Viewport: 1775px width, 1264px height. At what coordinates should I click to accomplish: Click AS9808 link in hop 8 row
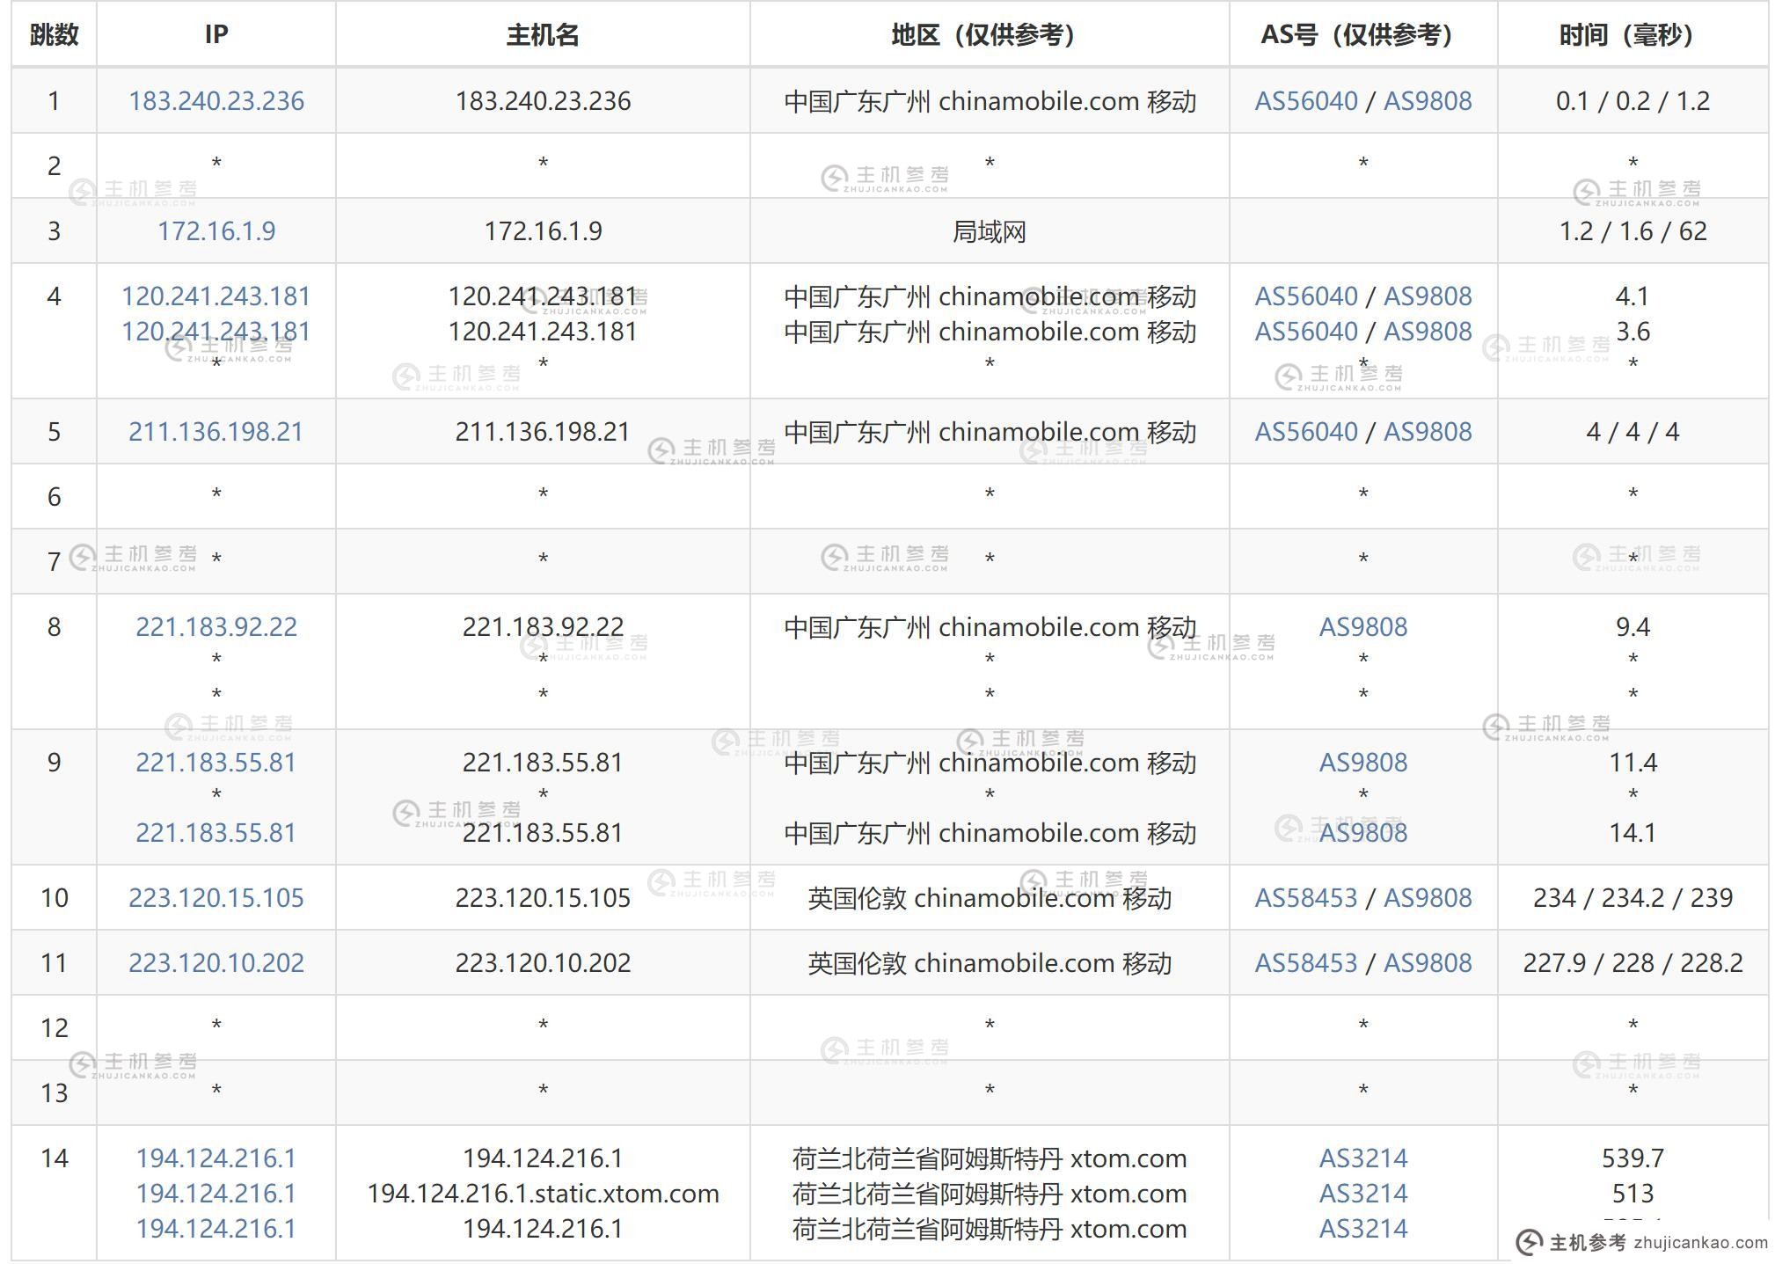pos(1363,627)
